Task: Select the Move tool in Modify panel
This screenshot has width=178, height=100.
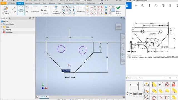Action: pos(63,7)
